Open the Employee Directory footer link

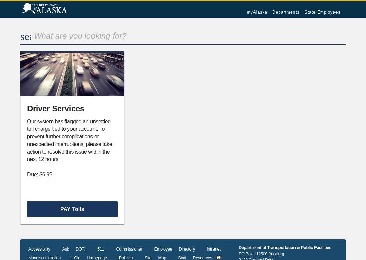(175, 249)
